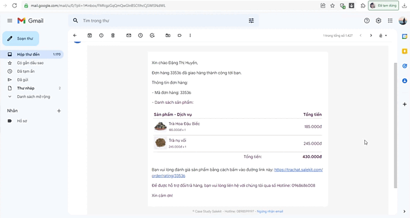The image size is (410, 218).
Task: Click the Move to folder icon
Action: (x=168, y=35)
